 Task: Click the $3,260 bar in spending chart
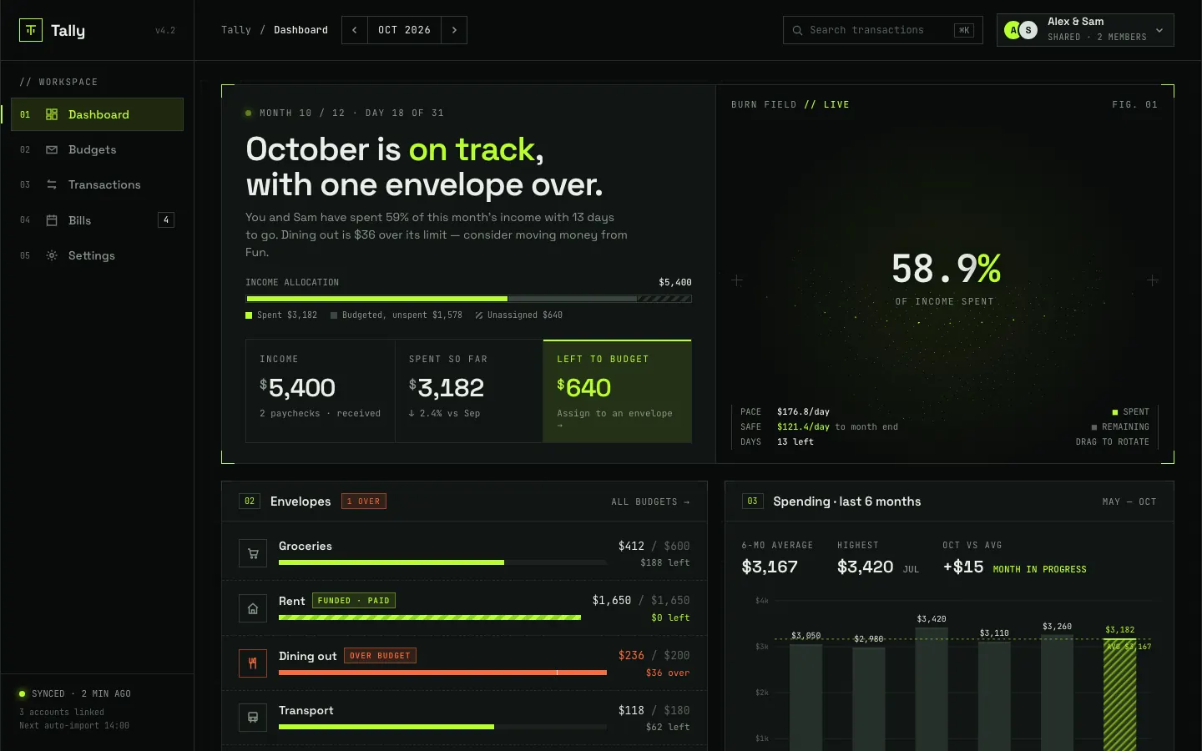pos(1058,693)
